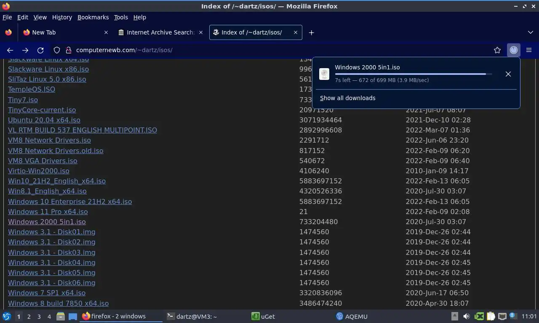This screenshot has width=539, height=323.
Task: Click the pinned Firefox tab icon
Action: (x=8, y=32)
